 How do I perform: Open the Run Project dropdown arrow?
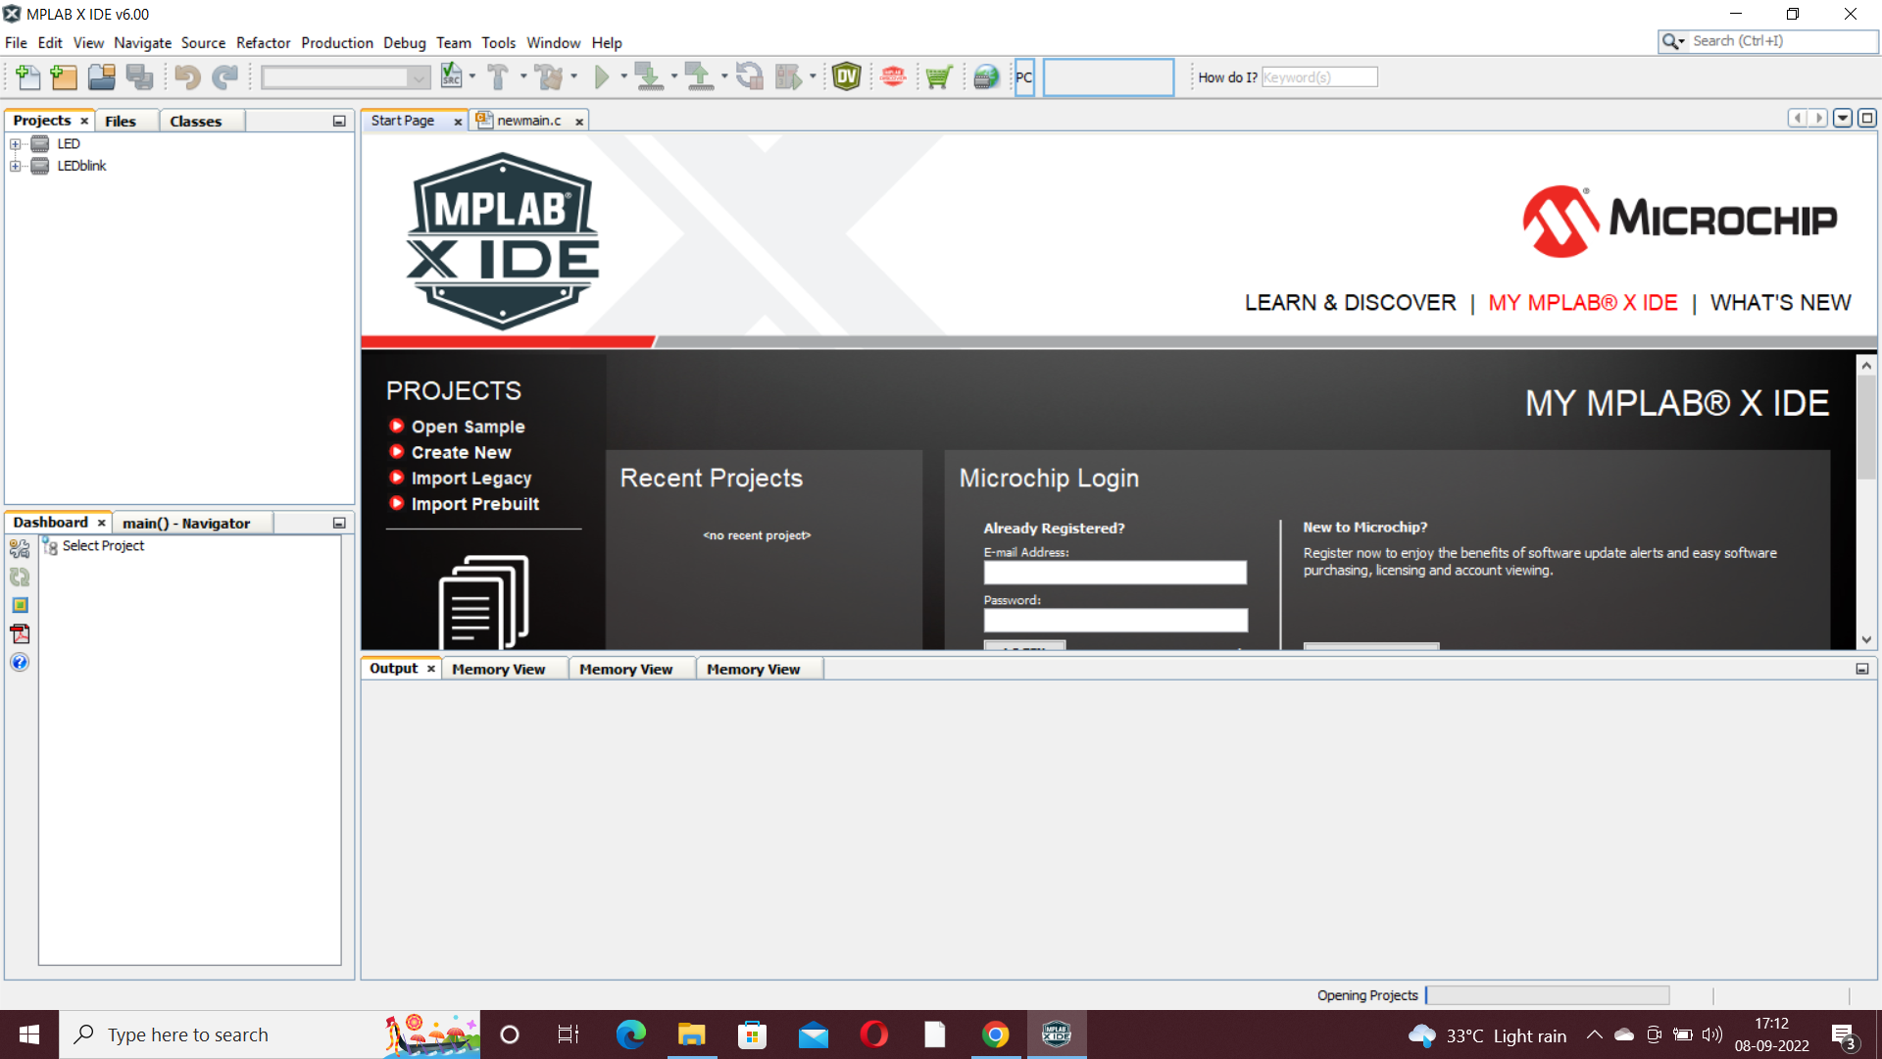point(623,76)
